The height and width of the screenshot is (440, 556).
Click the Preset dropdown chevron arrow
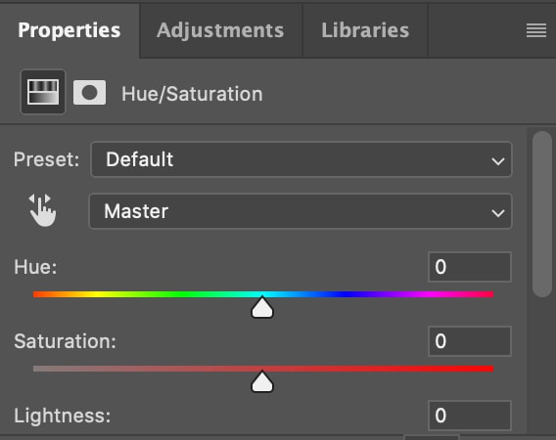point(498,161)
